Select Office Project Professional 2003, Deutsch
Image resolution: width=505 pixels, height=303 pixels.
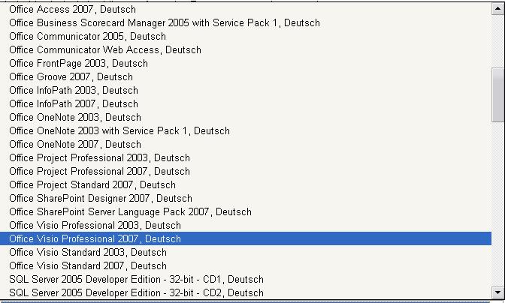tap(246, 157)
